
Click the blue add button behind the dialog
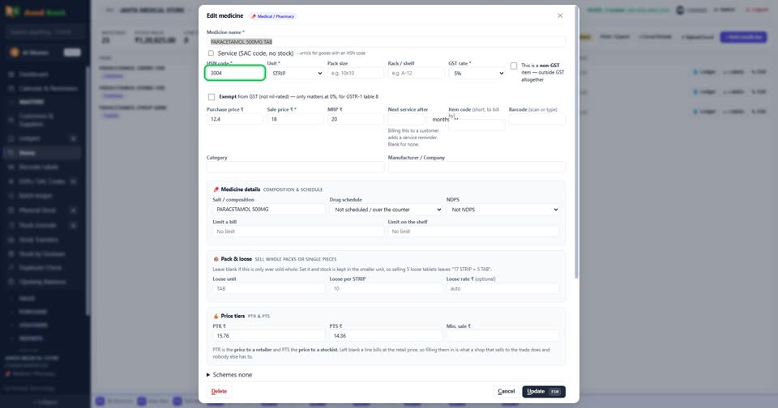[743, 37]
